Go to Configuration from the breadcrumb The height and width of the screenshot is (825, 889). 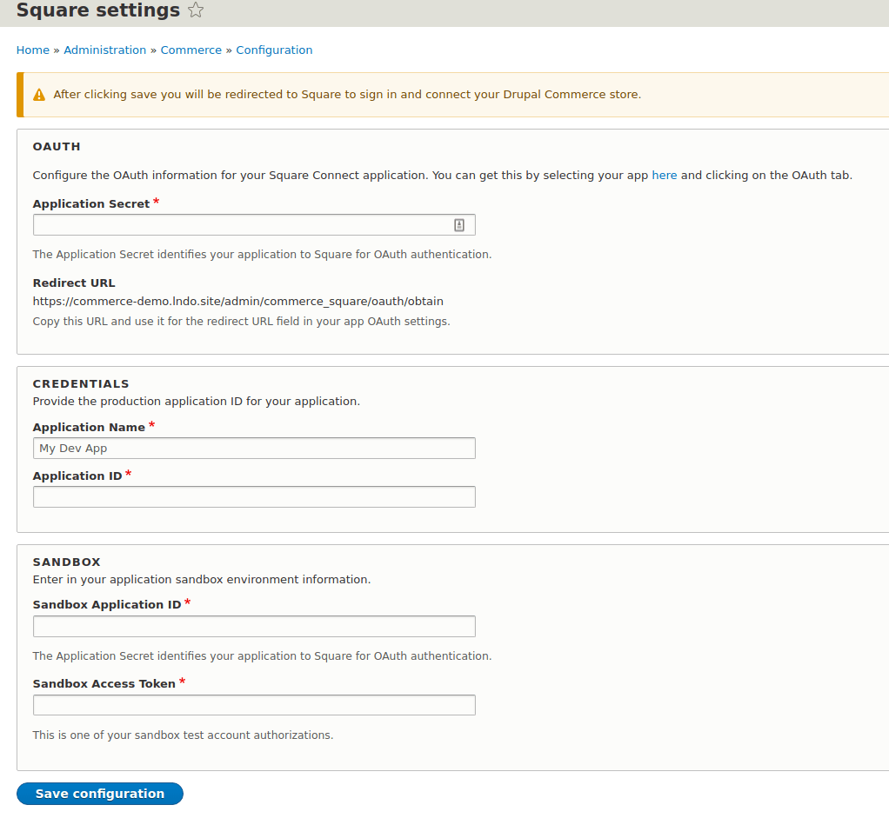click(x=274, y=50)
